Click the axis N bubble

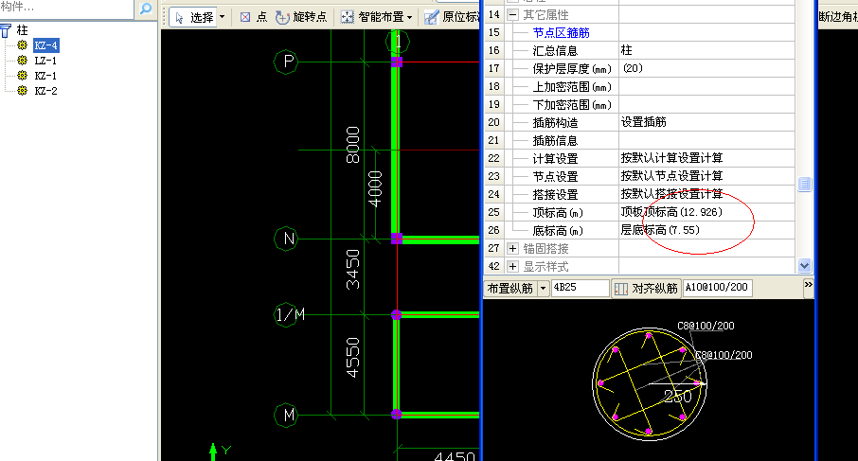(x=286, y=239)
